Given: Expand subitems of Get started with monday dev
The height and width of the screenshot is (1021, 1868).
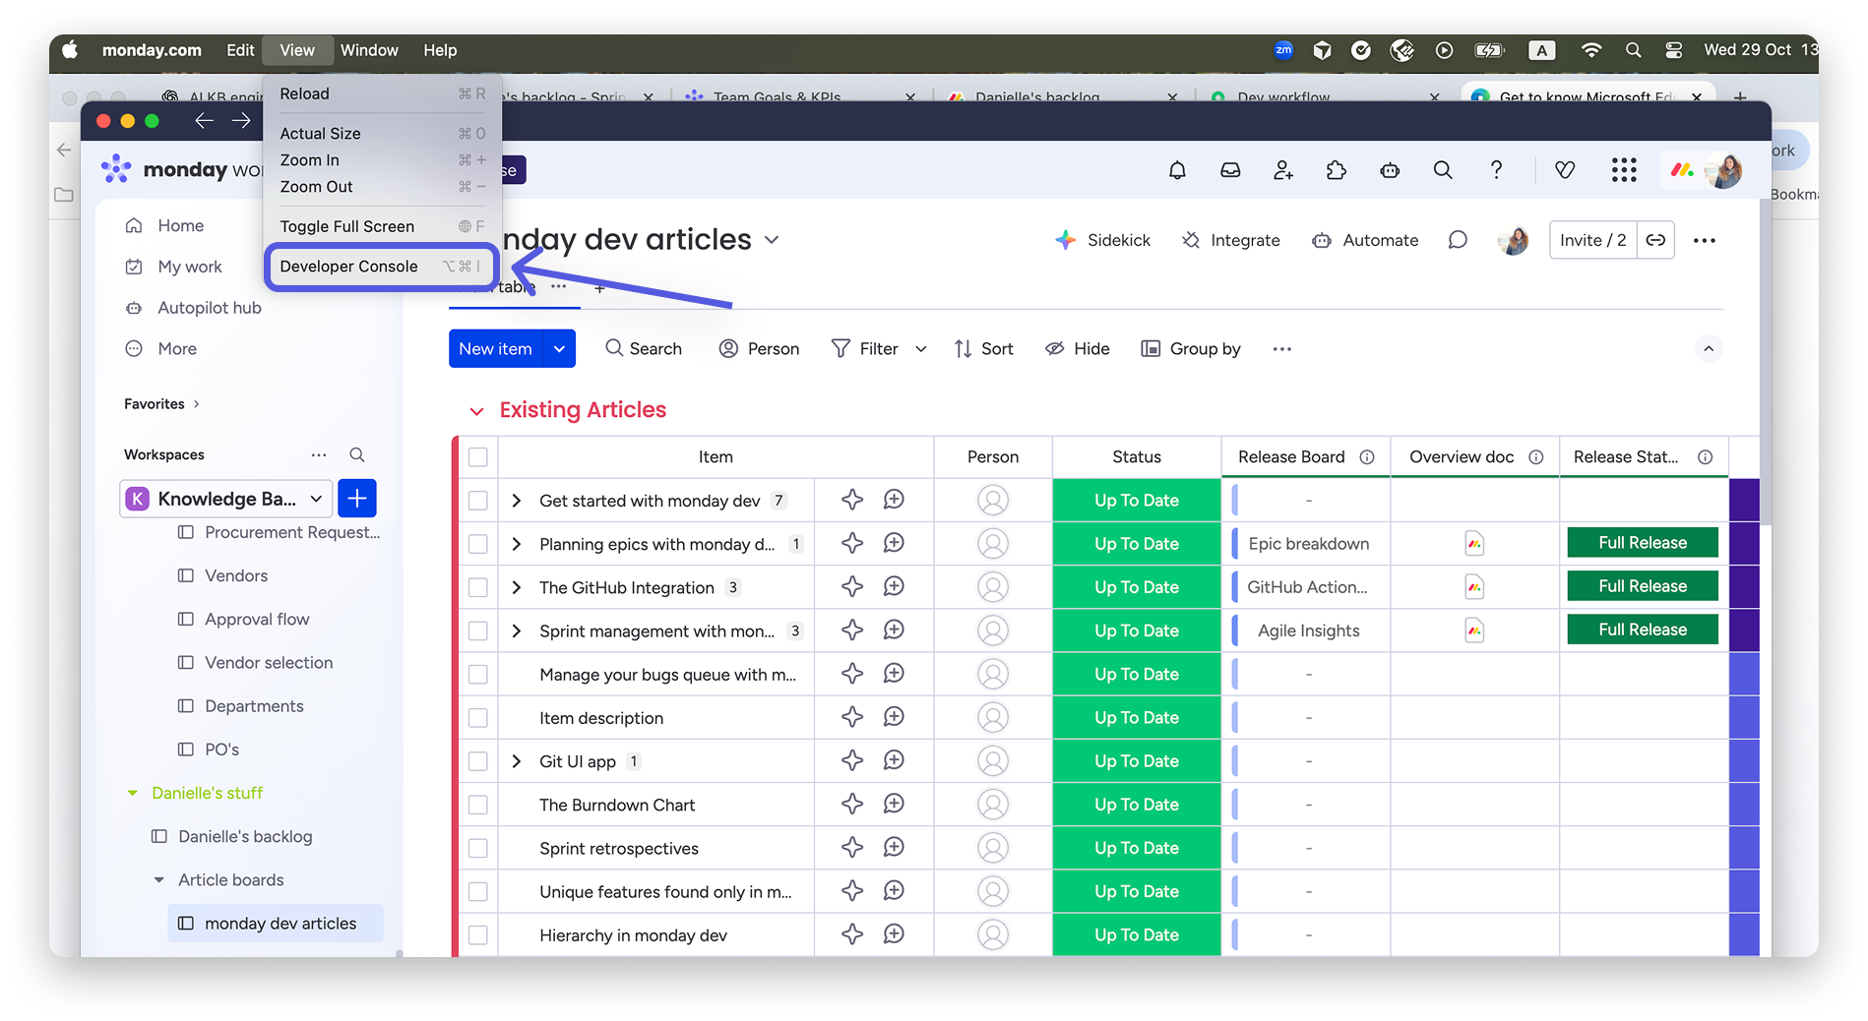Looking at the screenshot, I should click(517, 501).
